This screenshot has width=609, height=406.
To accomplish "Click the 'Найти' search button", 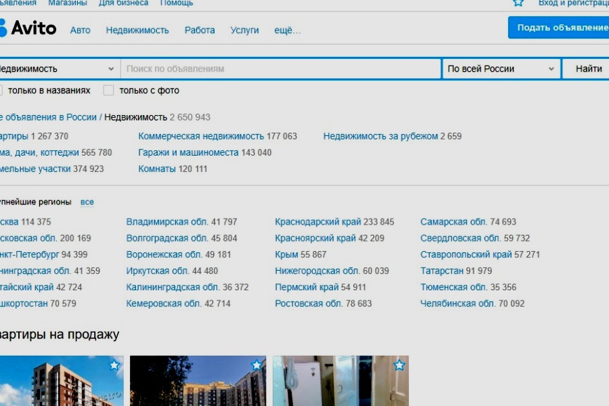I will point(587,69).
